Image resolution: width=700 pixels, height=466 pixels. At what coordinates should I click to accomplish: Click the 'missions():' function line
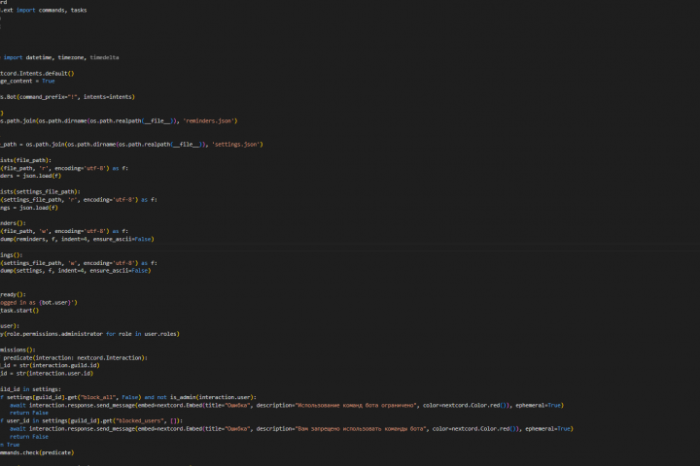click(x=17, y=349)
